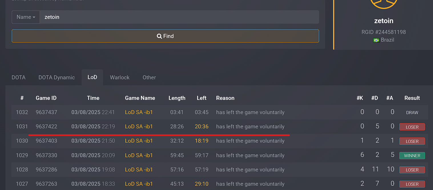Click game ID 9637422
Viewport: 433px width, 190px height.
pos(47,127)
